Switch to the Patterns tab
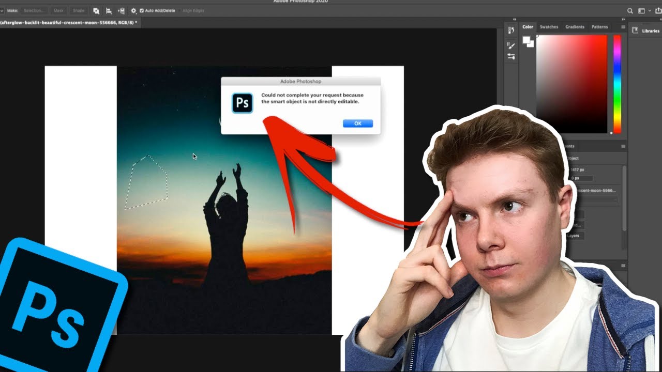The image size is (662, 372). 599,27
